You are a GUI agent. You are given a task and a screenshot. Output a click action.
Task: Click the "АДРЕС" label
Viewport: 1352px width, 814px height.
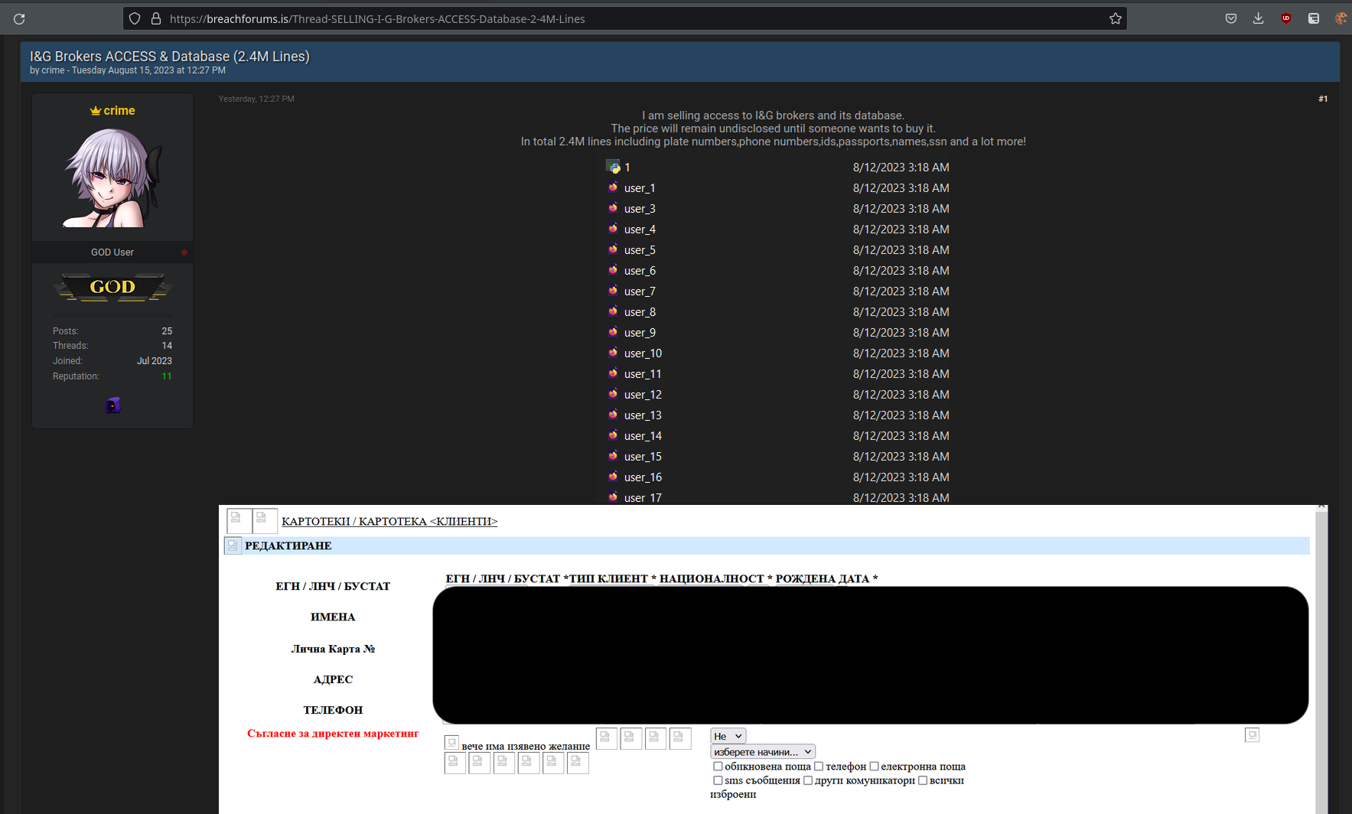(333, 679)
